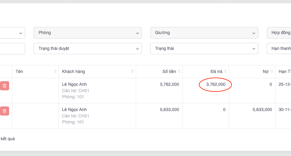Open the partially visible dropdown left of Phòng
Screen dimensions: 291x156
coord(12,33)
